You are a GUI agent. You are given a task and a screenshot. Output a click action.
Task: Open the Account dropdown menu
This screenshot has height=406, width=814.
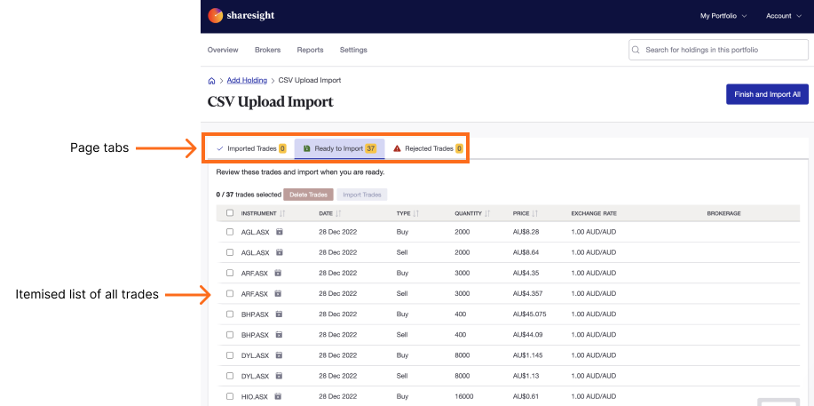[x=783, y=16]
